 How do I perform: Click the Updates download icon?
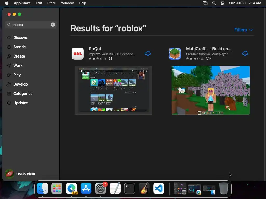point(9,103)
